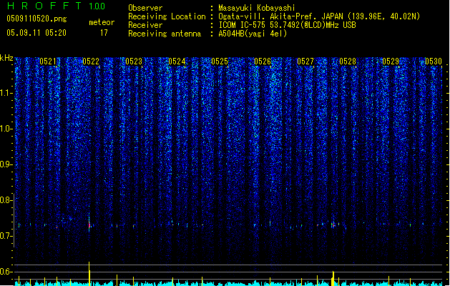
Task: Click the Ogata-vill. Akita-Pref. JAPAN location text
Action: point(319,16)
